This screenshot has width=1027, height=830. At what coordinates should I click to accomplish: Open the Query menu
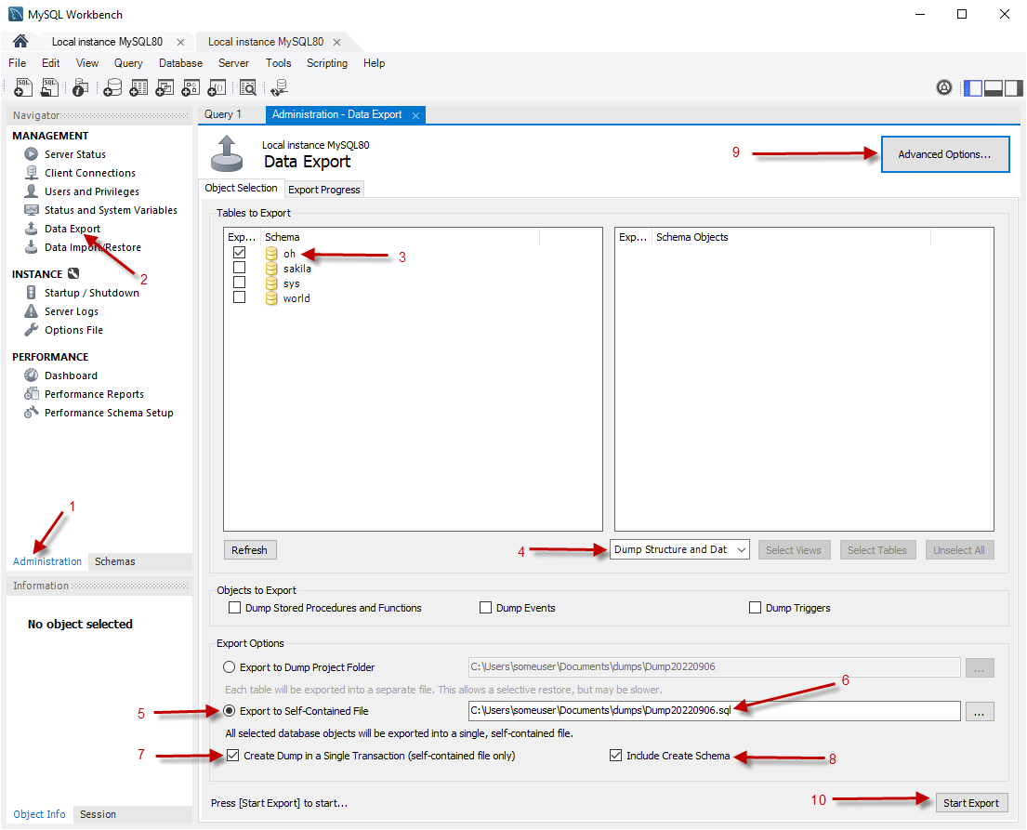pos(128,63)
